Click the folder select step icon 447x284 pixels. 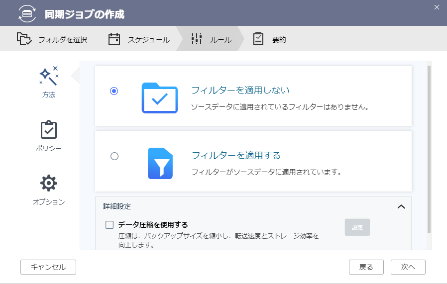coord(24,39)
